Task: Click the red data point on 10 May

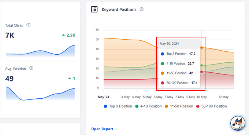Action: [201, 72]
